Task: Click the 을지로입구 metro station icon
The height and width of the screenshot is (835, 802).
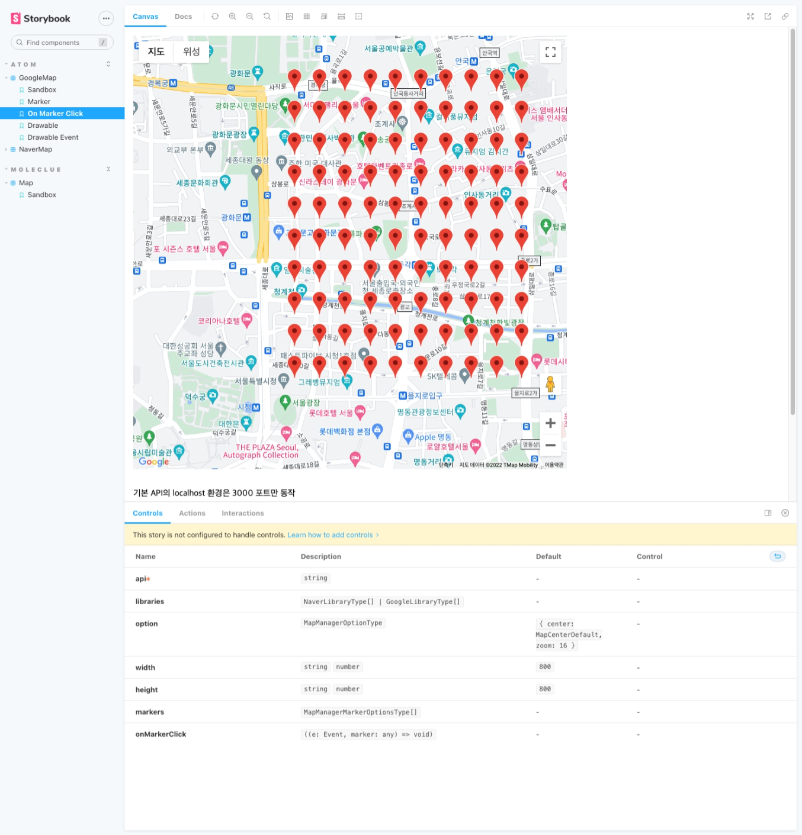Action: [403, 395]
